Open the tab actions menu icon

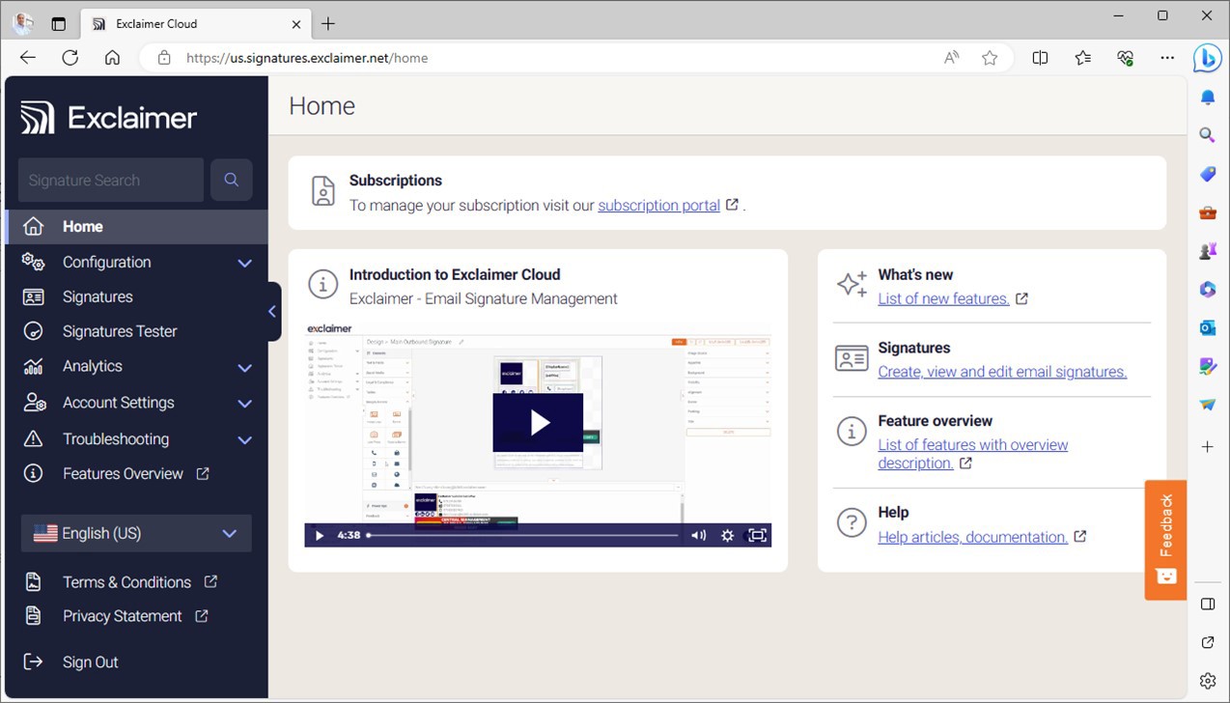point(59,23)
